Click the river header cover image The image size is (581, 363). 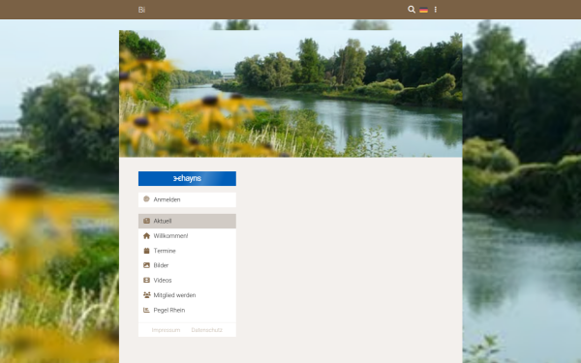click(x=290, y=94)
